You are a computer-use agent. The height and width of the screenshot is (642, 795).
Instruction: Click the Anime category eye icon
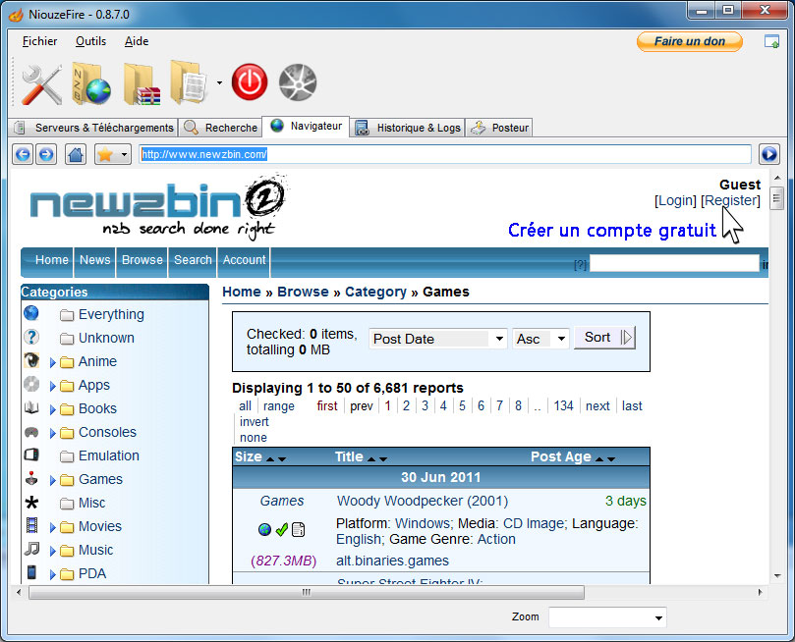coord(31,360)
